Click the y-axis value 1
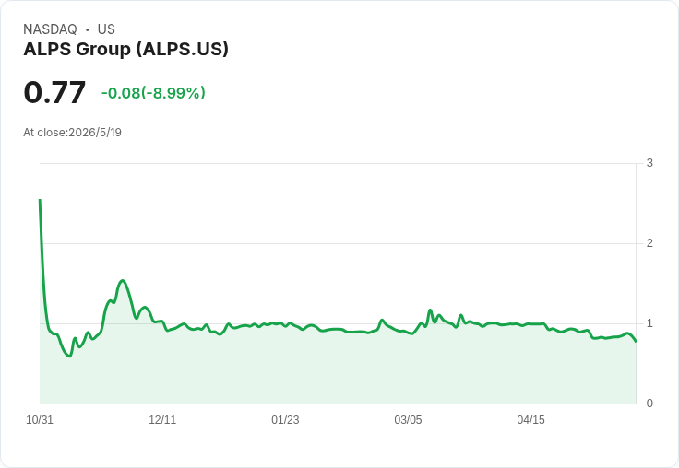This screenshot has height=468, width=679. coord(649,323)
